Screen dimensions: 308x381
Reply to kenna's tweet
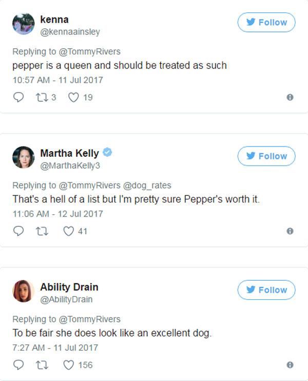point(18,97)
